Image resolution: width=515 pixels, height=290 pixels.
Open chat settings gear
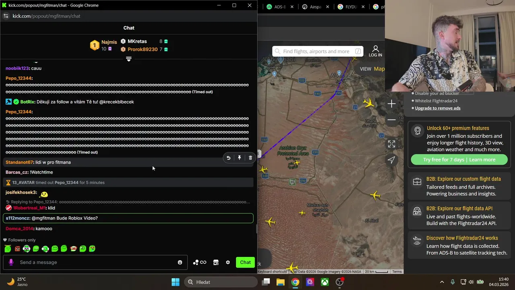coord(228,262)
